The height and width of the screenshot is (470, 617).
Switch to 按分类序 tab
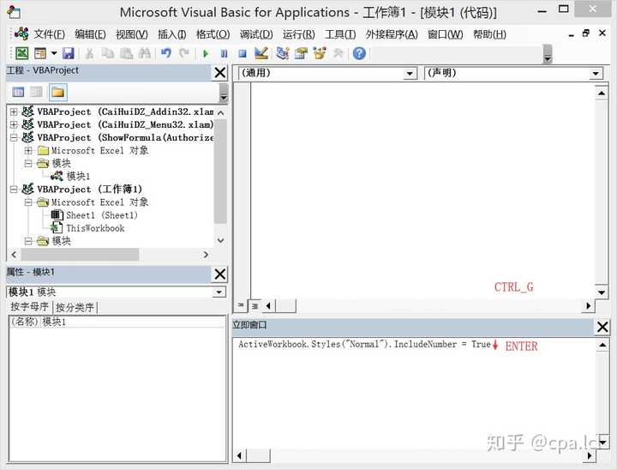[75, 307]
